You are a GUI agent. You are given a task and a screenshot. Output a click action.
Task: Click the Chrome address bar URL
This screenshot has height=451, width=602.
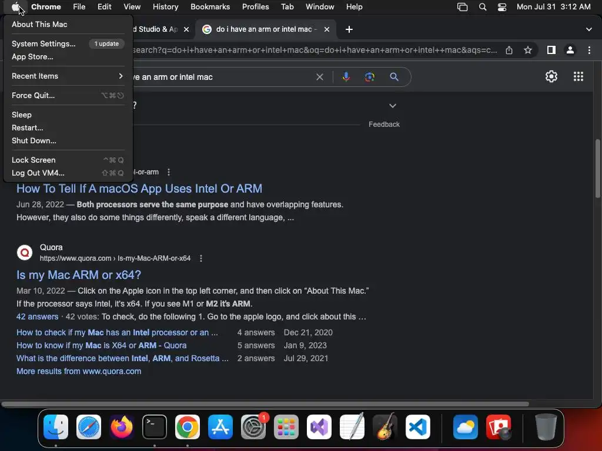pyautogui.click(x=315, y=50)
